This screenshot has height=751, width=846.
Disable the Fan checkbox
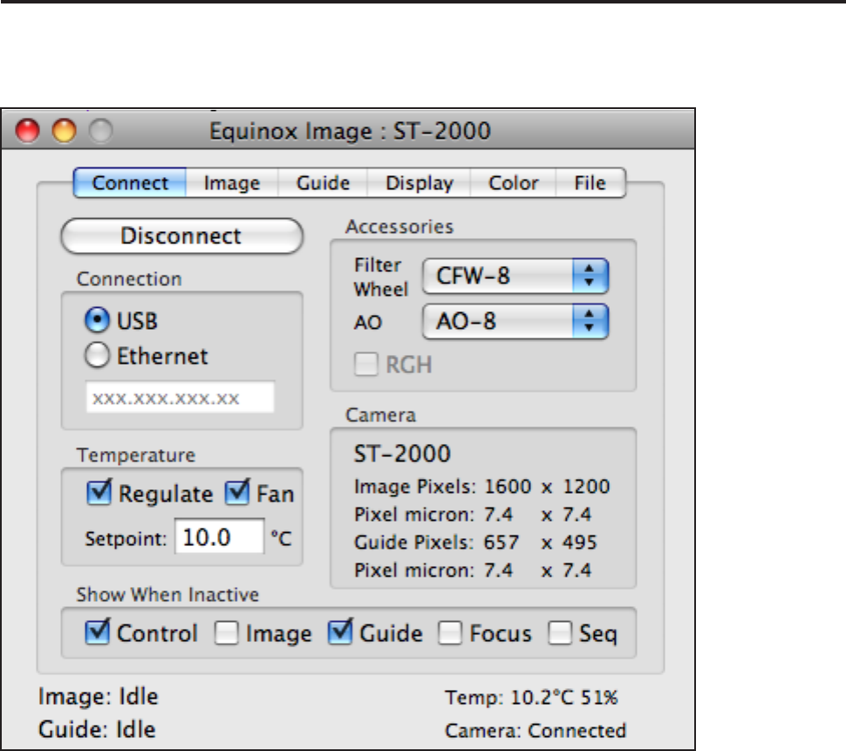point(237,494)
